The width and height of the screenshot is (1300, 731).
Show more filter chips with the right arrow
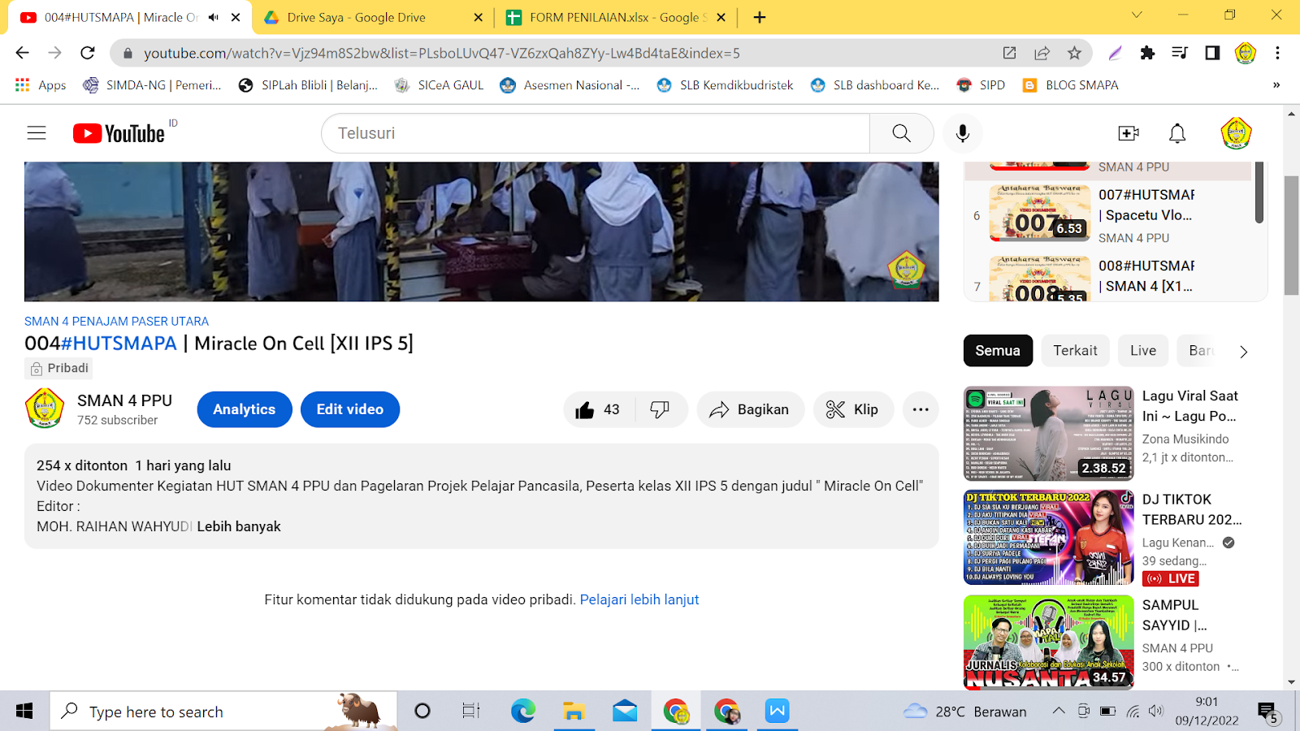click(x=1243, y=352)
